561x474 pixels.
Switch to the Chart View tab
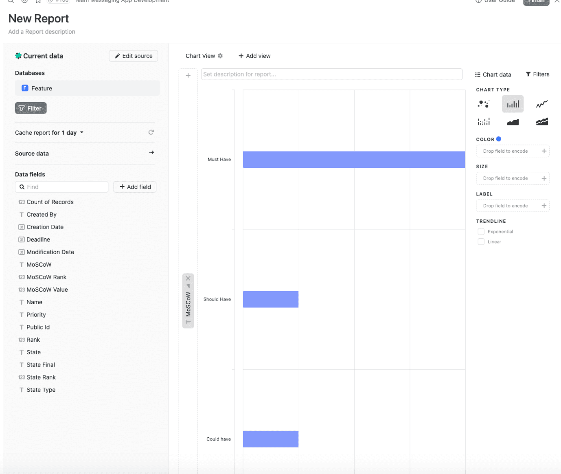[200, 56]
